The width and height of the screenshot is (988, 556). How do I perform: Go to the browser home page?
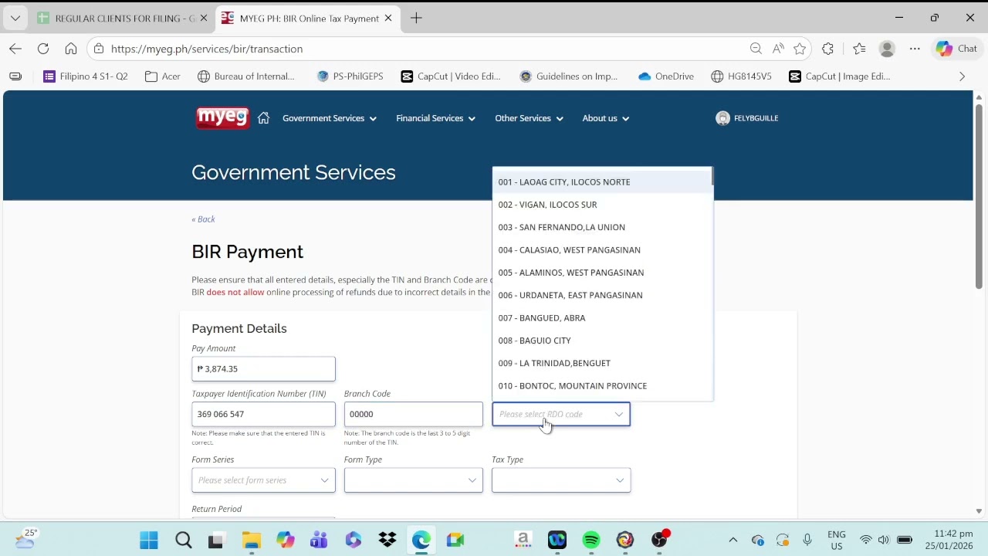pos(71,49)
